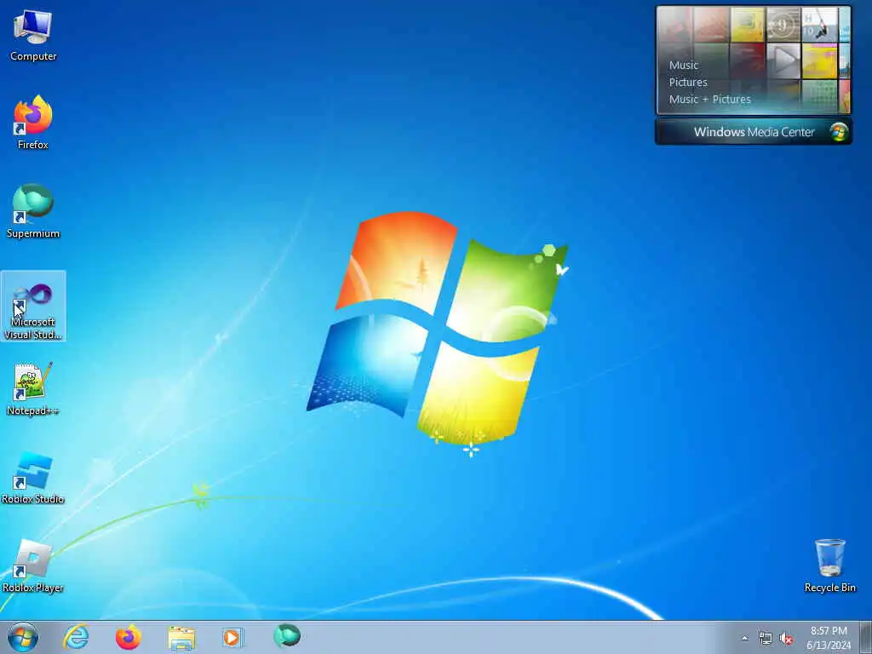This screenshot has width=872, height=654.
Task: Launch Supermium from the taskbar
Action: pos(286,636)
